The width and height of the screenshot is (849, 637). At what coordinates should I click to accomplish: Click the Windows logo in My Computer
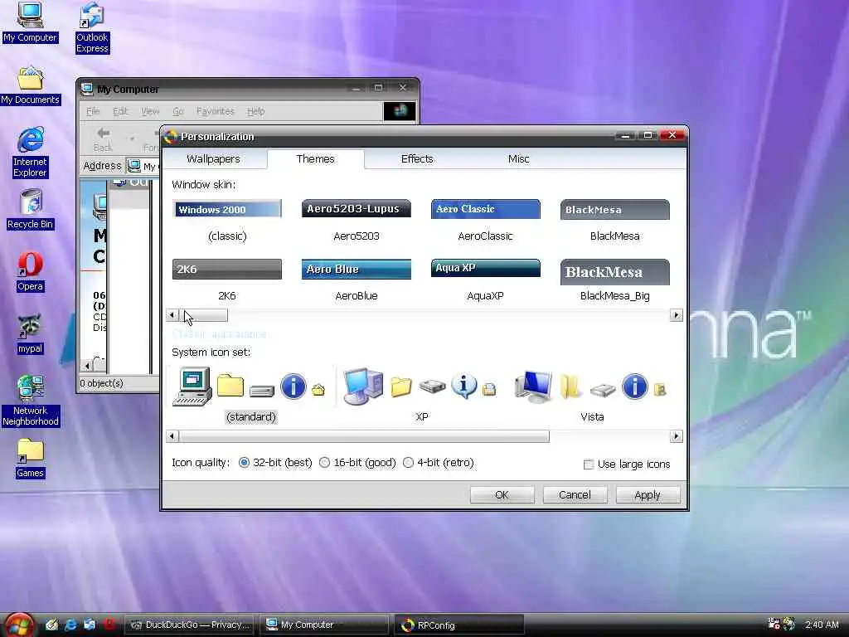tap(400, 111)
